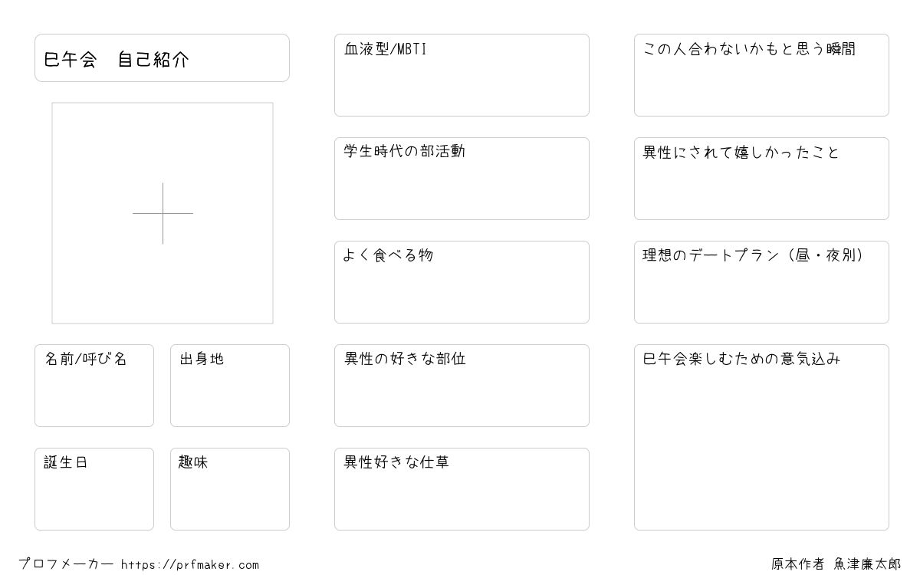This screenshot has width=920, height=575.
Task: Click the 血液型/MBTI field
Action: [x=462, y=75]
